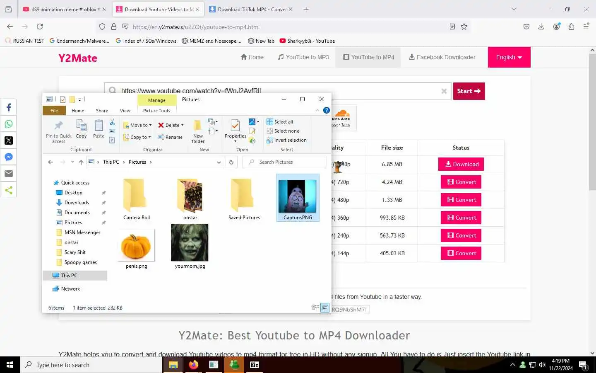Select the yourmom.jpg image file
The width and height of the screenshot is (596, 373).
pyautogui.click(x=190, y=246)
